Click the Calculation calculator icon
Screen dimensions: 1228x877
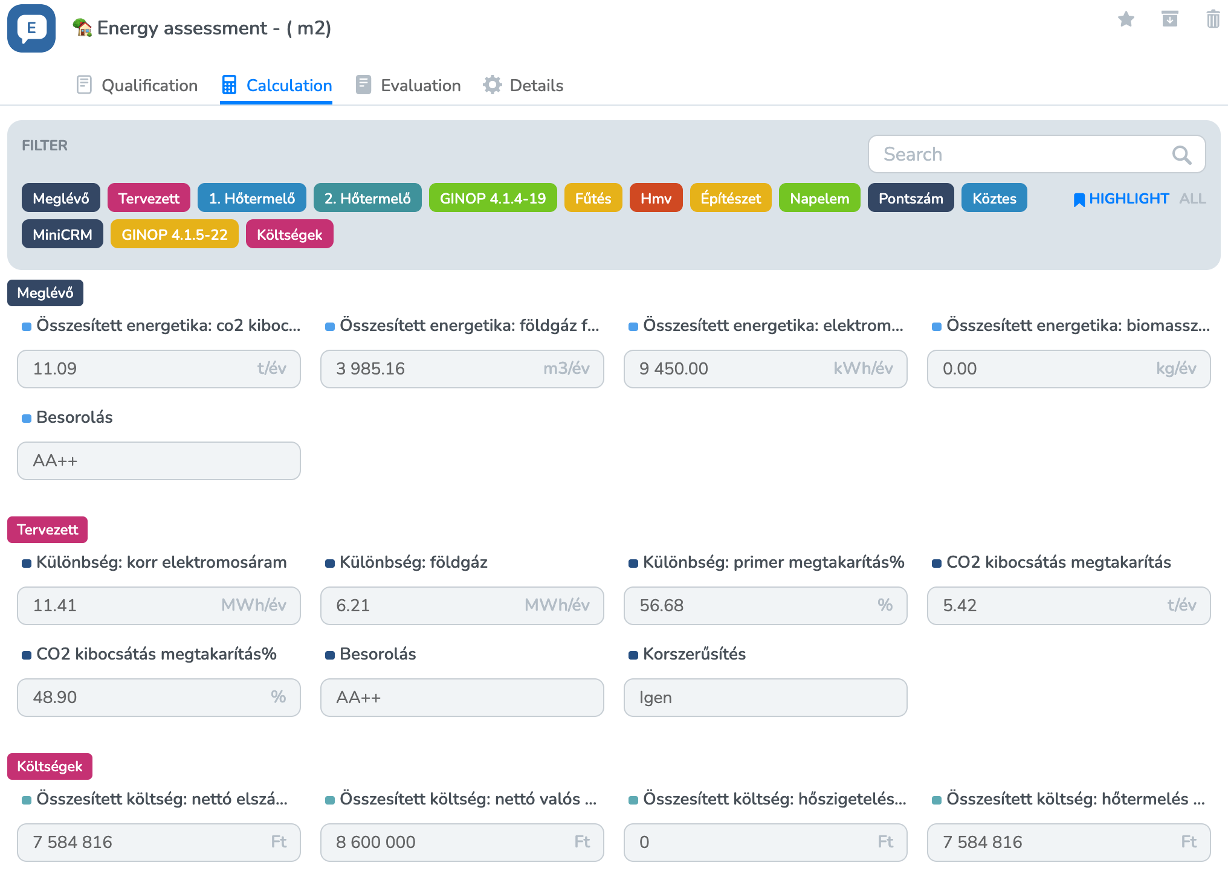(x=229, y=85)
